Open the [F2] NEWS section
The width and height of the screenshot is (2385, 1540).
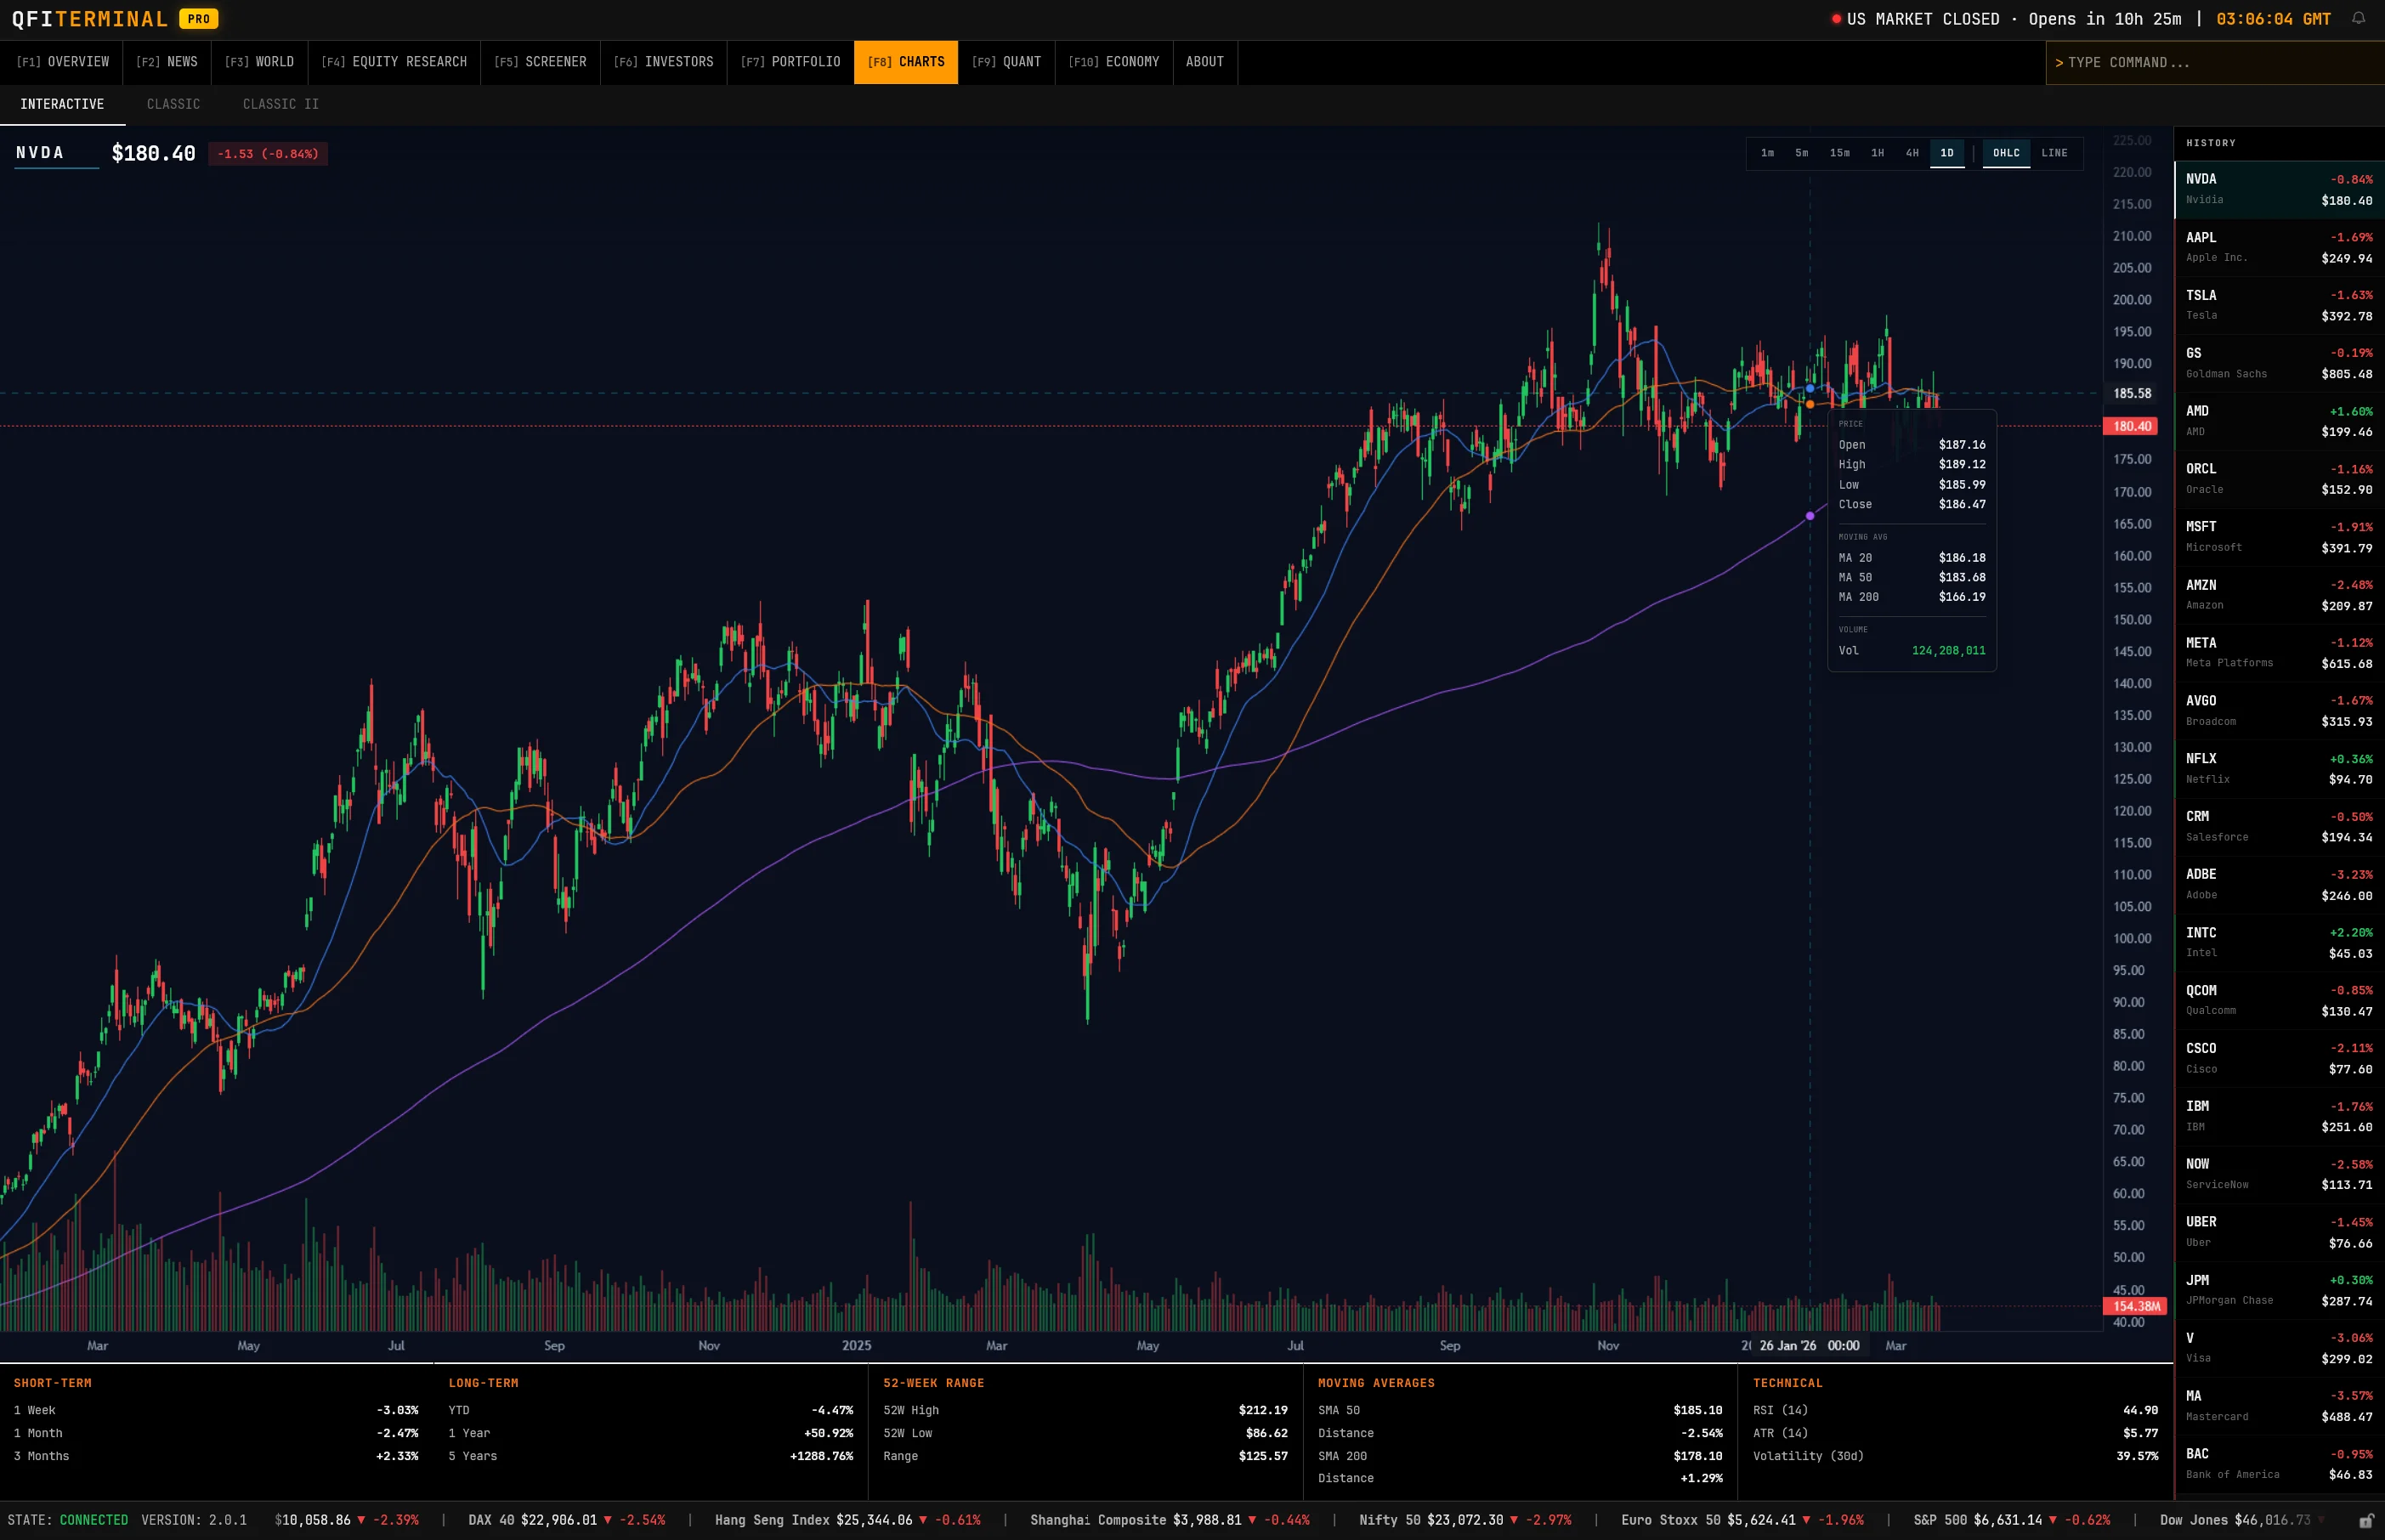coord(167,62)
